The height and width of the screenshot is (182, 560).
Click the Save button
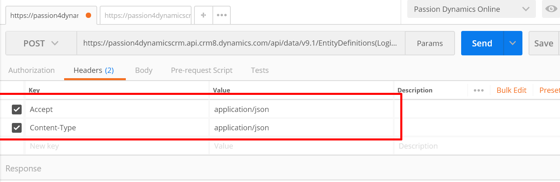coord(544,43)
